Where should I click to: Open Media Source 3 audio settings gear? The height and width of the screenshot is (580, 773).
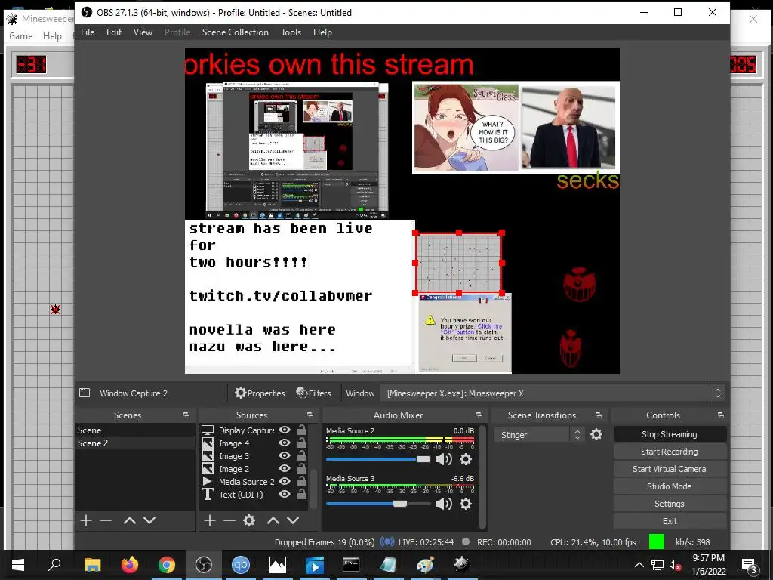[x=465, y=504]
